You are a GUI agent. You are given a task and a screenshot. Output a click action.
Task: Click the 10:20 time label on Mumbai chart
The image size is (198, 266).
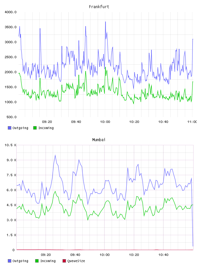[134, 255]
